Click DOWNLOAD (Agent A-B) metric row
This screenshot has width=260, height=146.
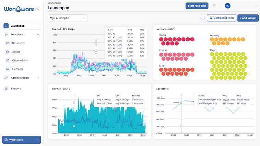click(x=223, y=99)
